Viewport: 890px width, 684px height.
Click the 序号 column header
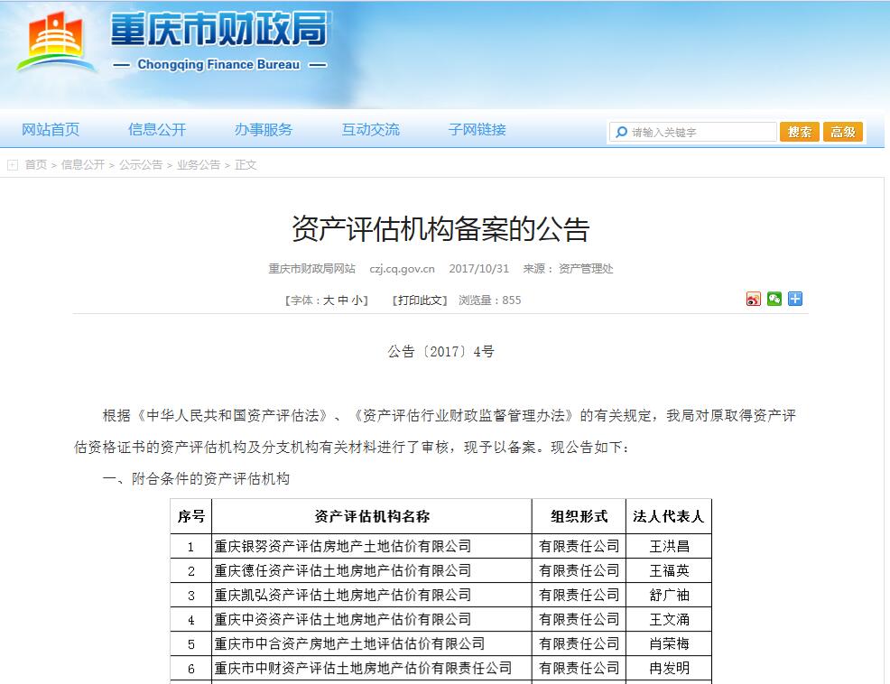[190, 516]
